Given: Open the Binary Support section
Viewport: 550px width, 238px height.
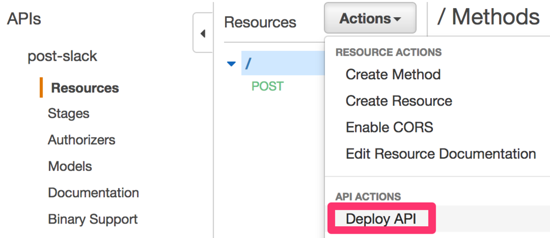Looking at the screenshot, I should coord(92,219).
